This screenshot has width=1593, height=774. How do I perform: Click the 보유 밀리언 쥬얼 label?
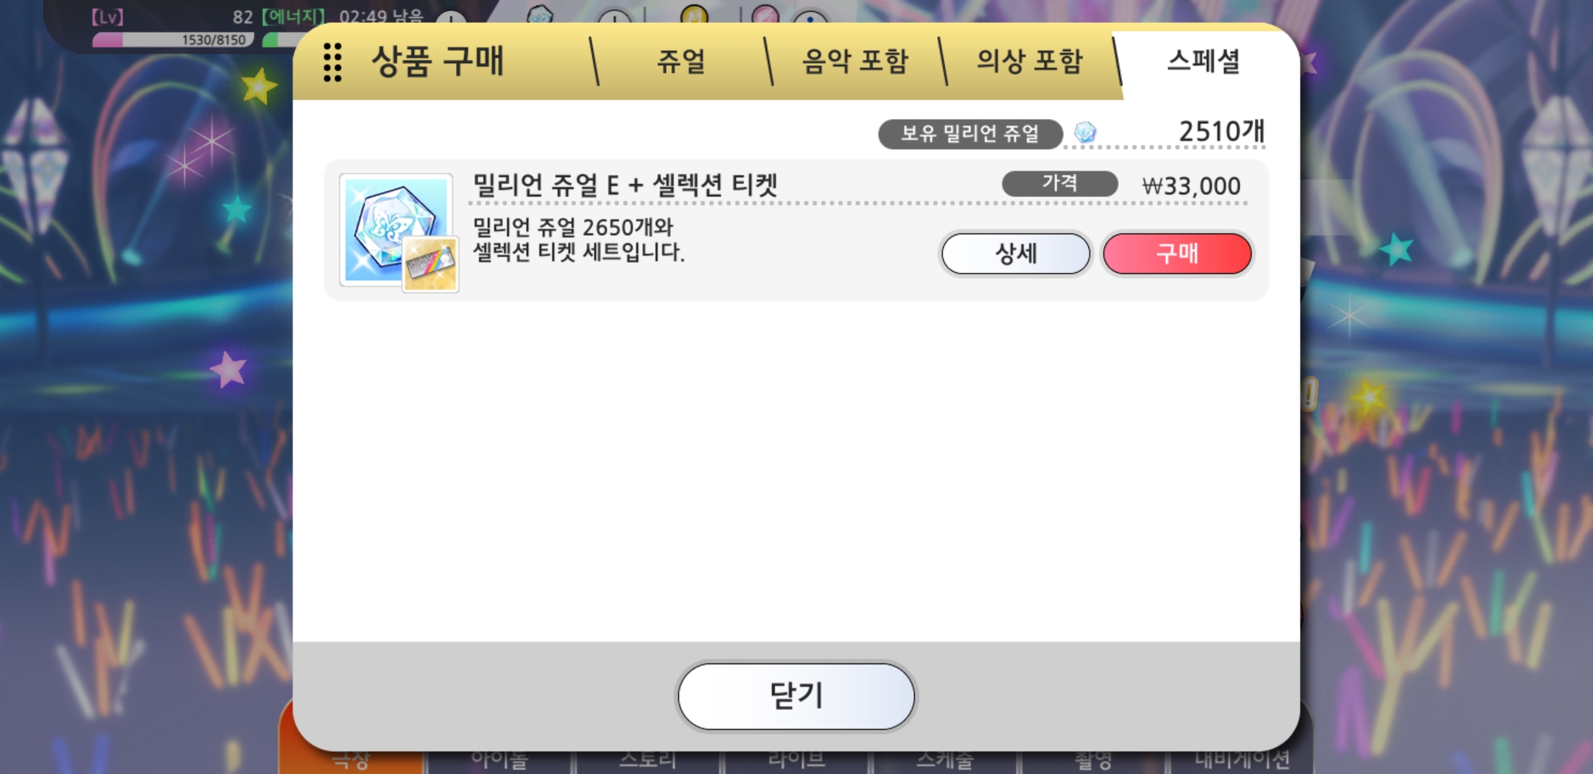[970, 134]
